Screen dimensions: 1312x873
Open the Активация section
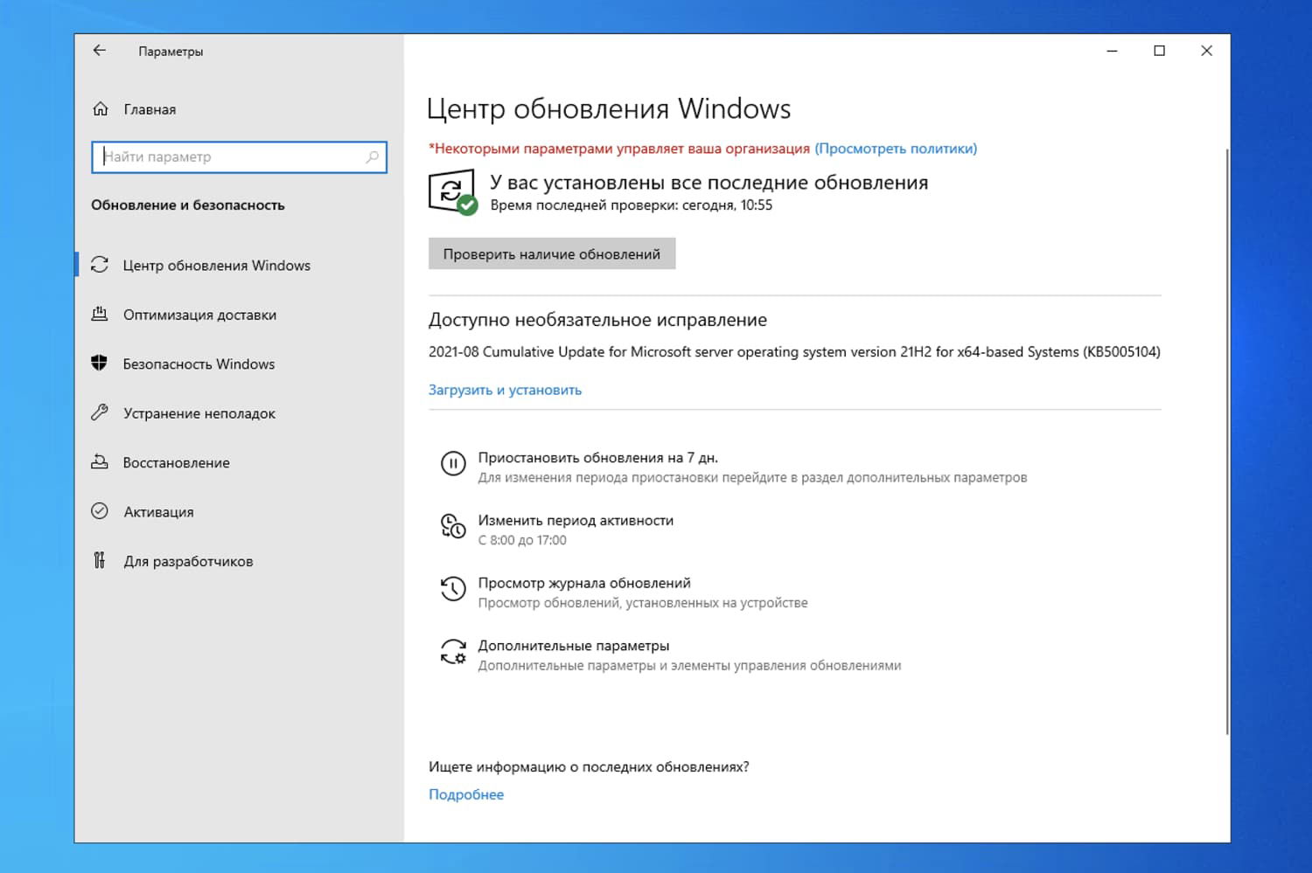(158, 512)
